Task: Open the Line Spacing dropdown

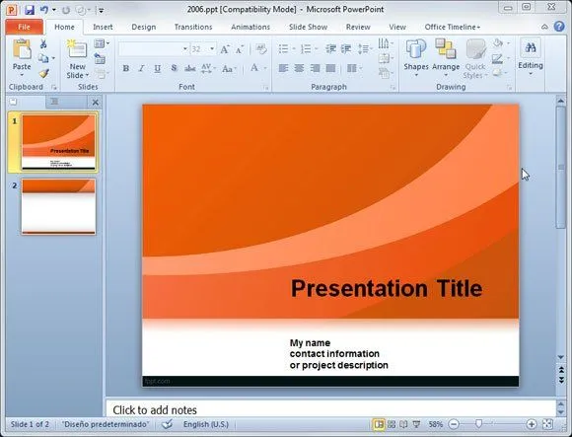Action: [x=365, y=49]
